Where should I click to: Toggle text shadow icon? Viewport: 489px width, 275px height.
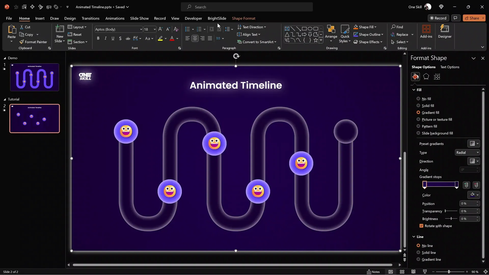120,38
